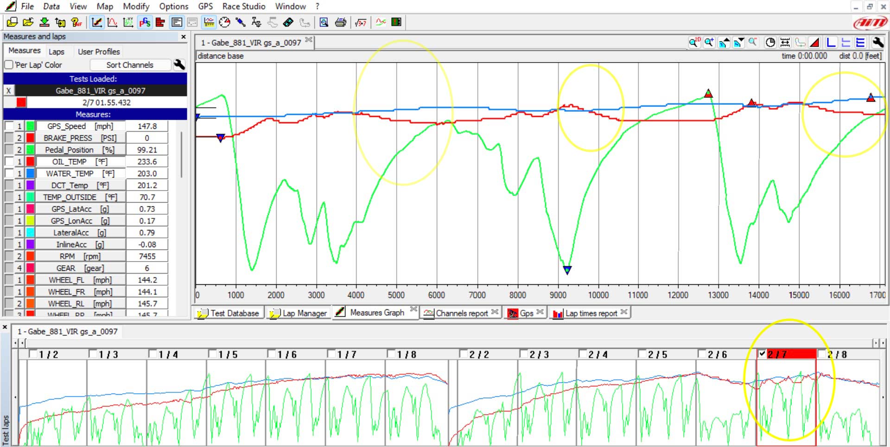Open the print preview magnifier icon
The height and width of the screenshot is (447, 890).
[324, 22]
